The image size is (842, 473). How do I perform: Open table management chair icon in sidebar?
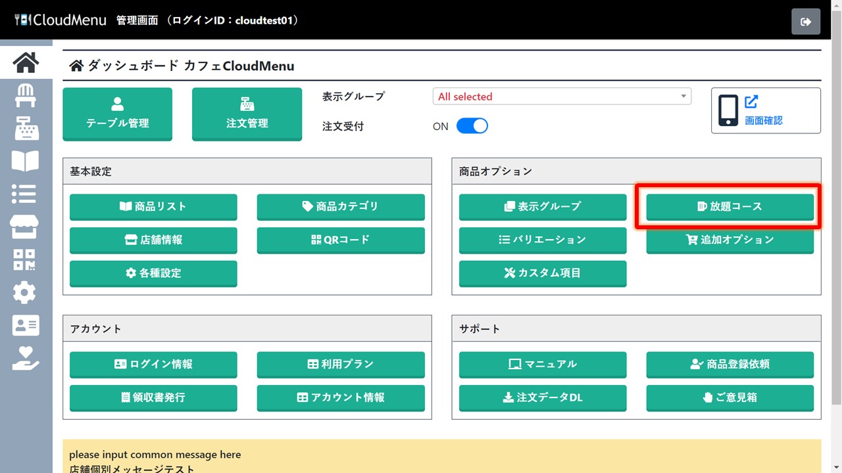tap(26, 96)
